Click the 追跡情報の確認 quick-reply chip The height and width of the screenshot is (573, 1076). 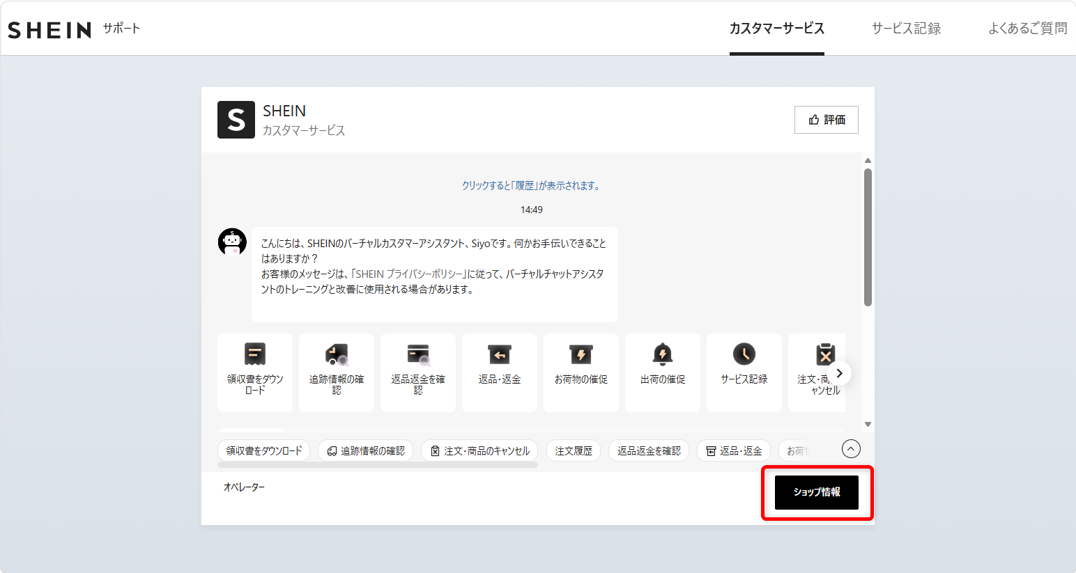click(x=366, y=451)
